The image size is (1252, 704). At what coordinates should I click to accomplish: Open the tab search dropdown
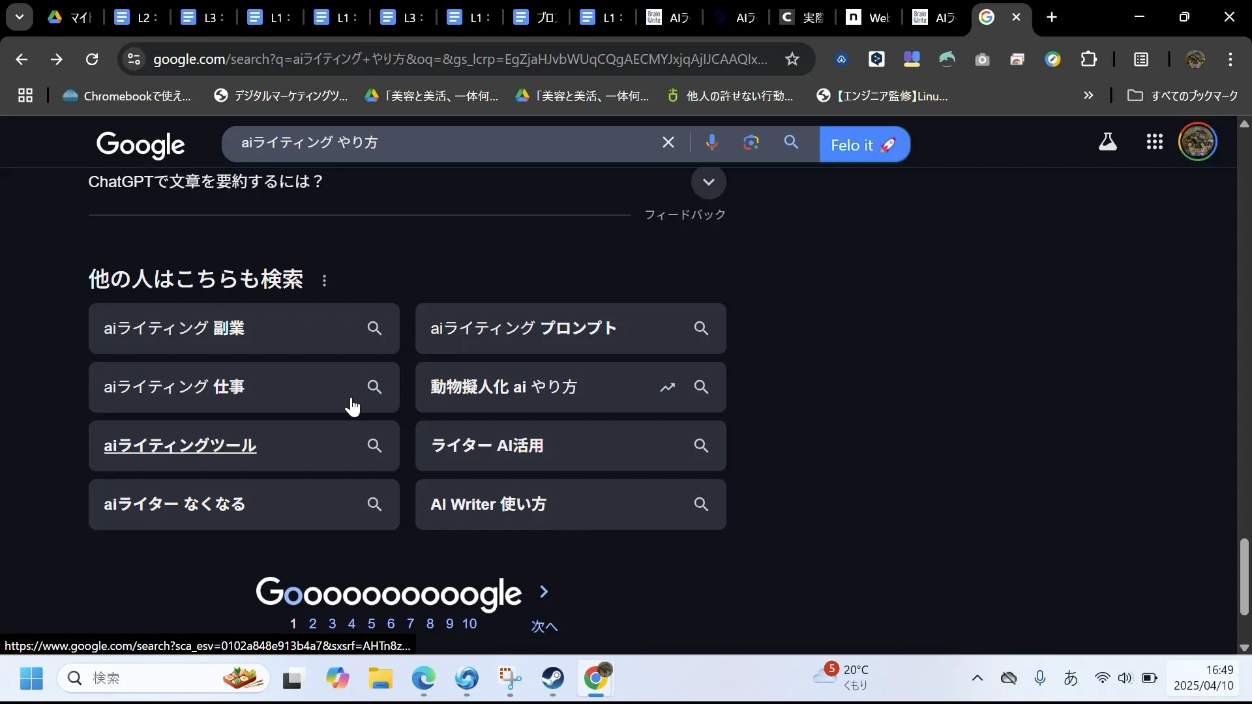(20, 18)
